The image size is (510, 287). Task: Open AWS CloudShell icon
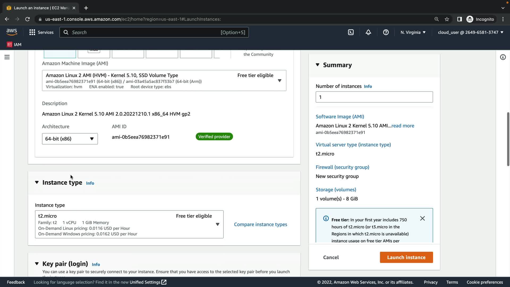(351, 32)
